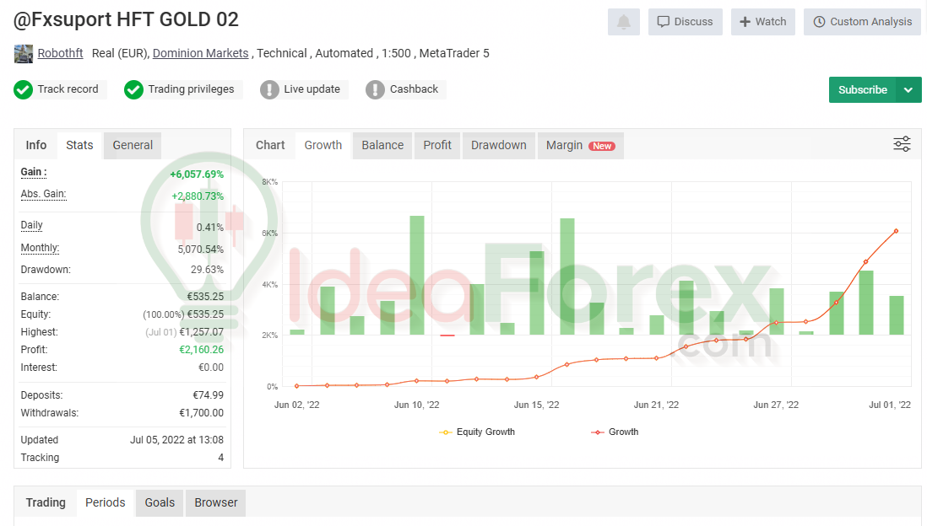Click the €2,160.26 profit value

click(x=202, y=350)
